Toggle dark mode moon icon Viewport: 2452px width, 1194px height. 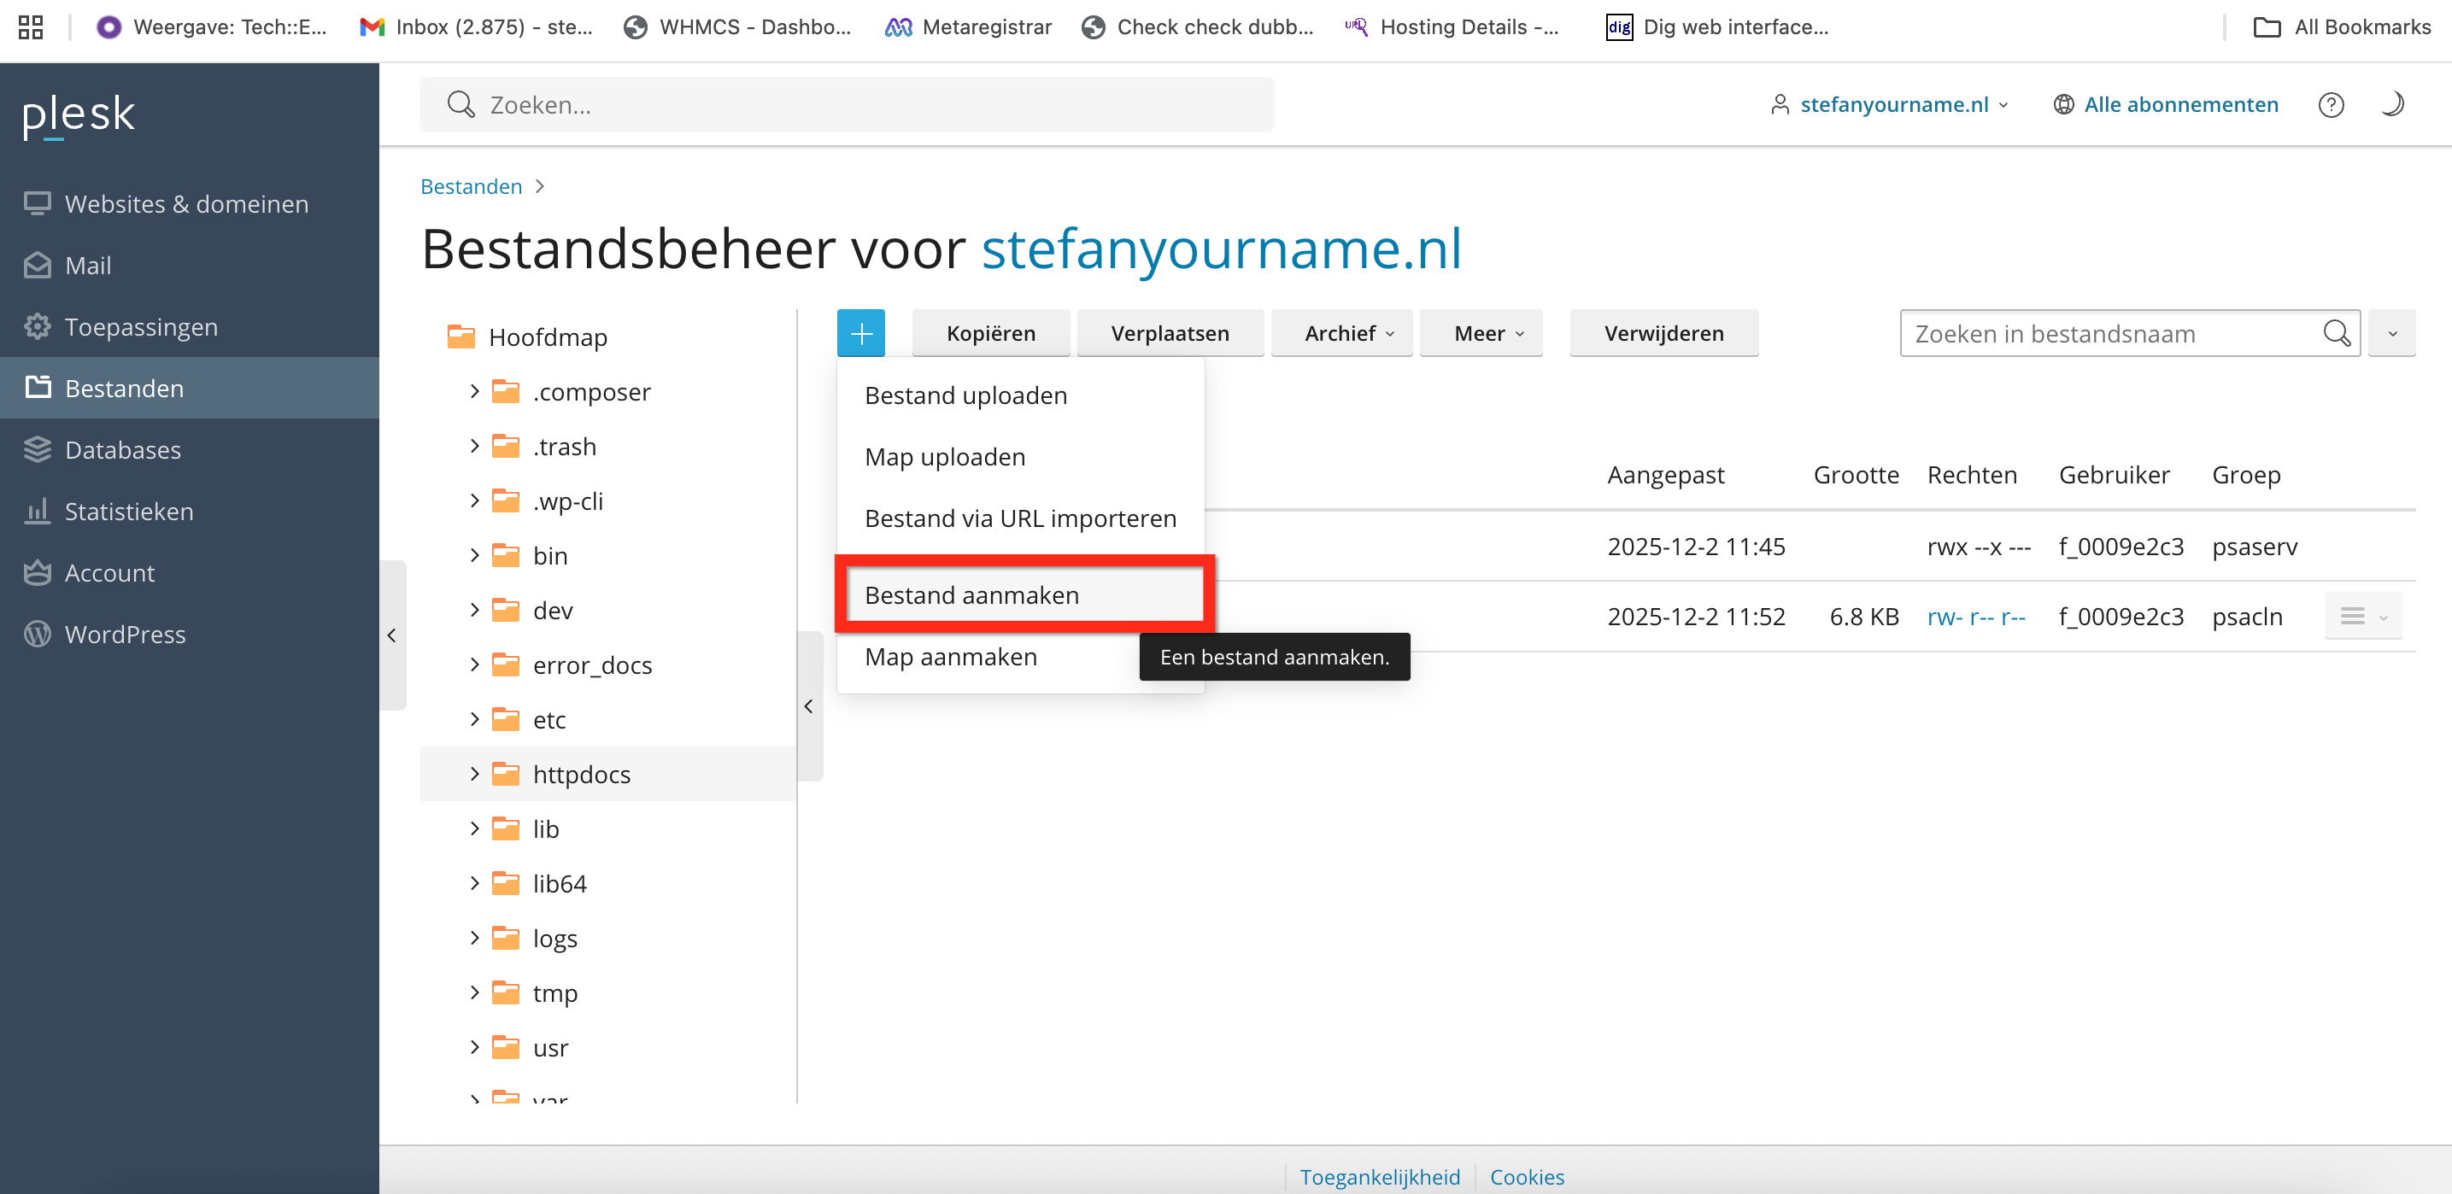point(2393,105)
